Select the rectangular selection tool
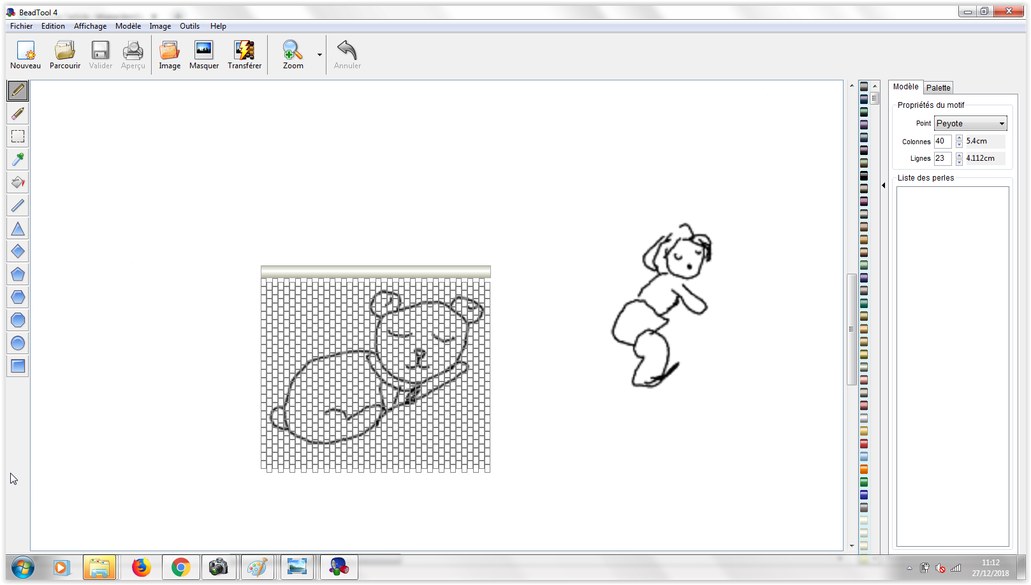This screenshot has width=1031, height=585. [x=18, y=137]
